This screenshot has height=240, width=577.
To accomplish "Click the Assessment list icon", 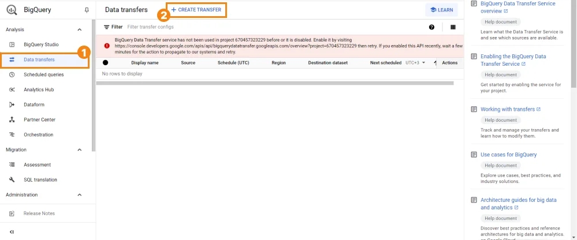I will [12, 164].
